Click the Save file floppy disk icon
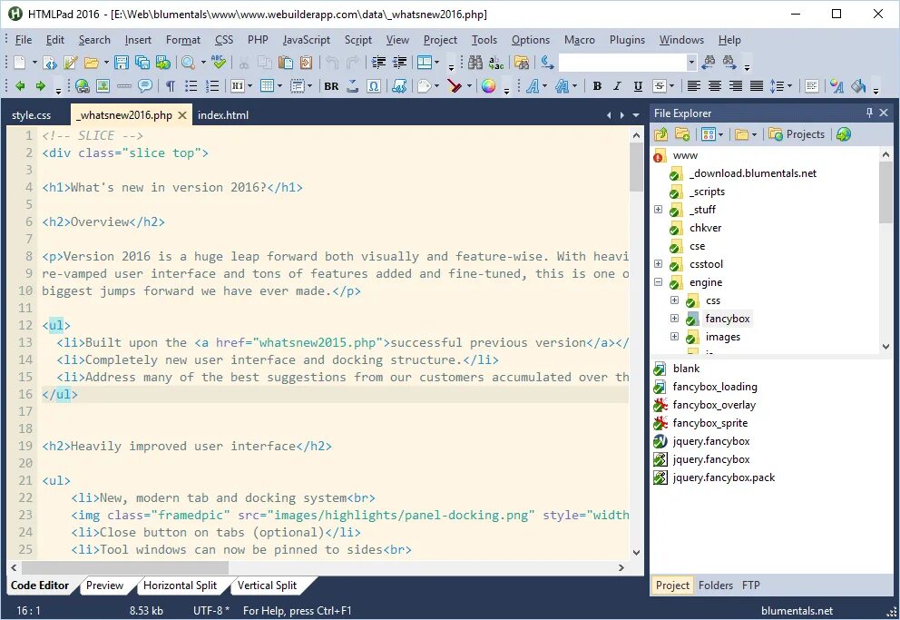The height and width of the screenshot is (620, 900). coord(121,63)
